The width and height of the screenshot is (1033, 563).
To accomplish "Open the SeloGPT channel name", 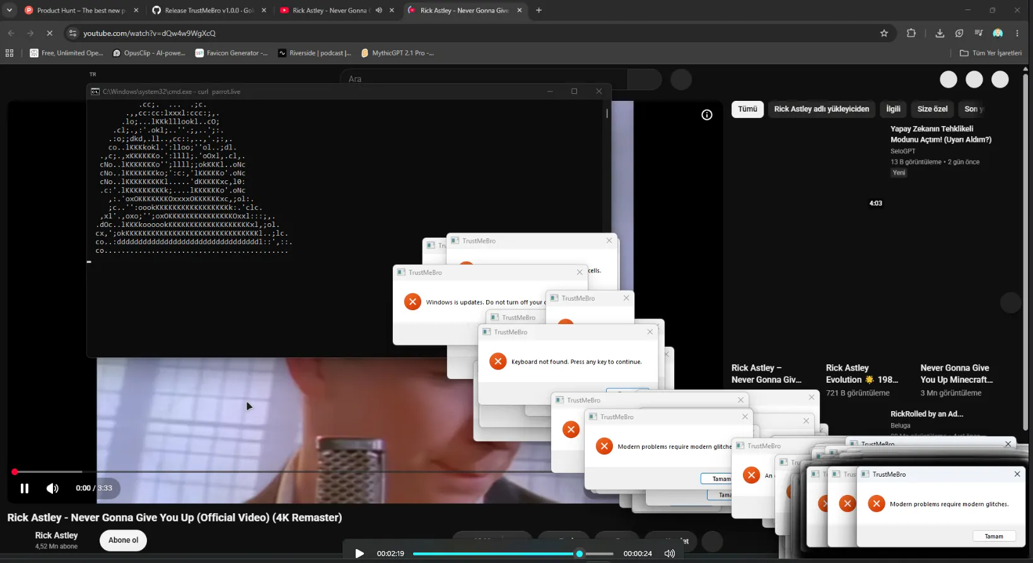I will (902, 151).
